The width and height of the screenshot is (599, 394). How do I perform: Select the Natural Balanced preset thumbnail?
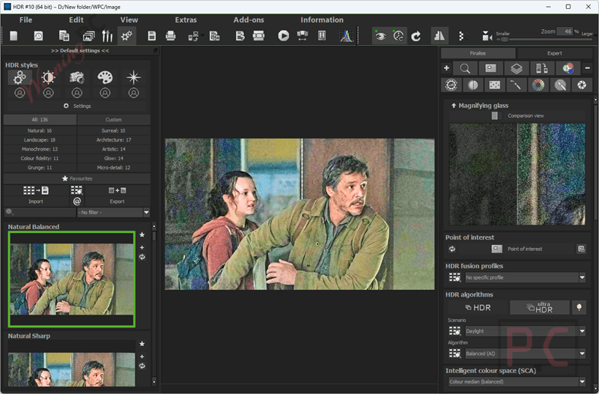coord(72,279)
